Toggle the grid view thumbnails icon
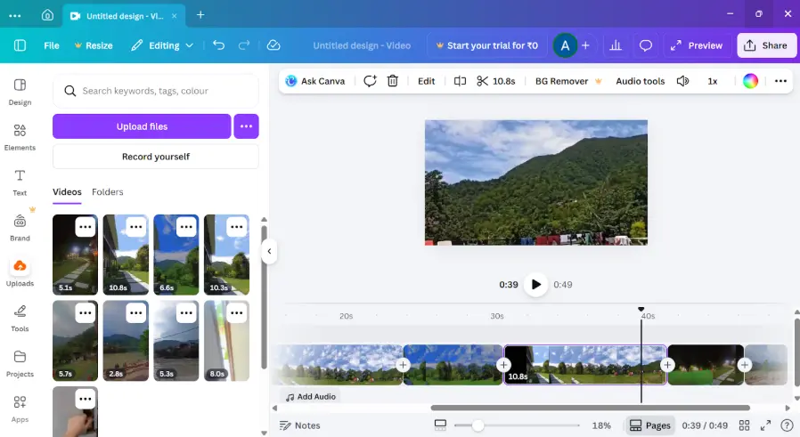 [x=744, y=425]
